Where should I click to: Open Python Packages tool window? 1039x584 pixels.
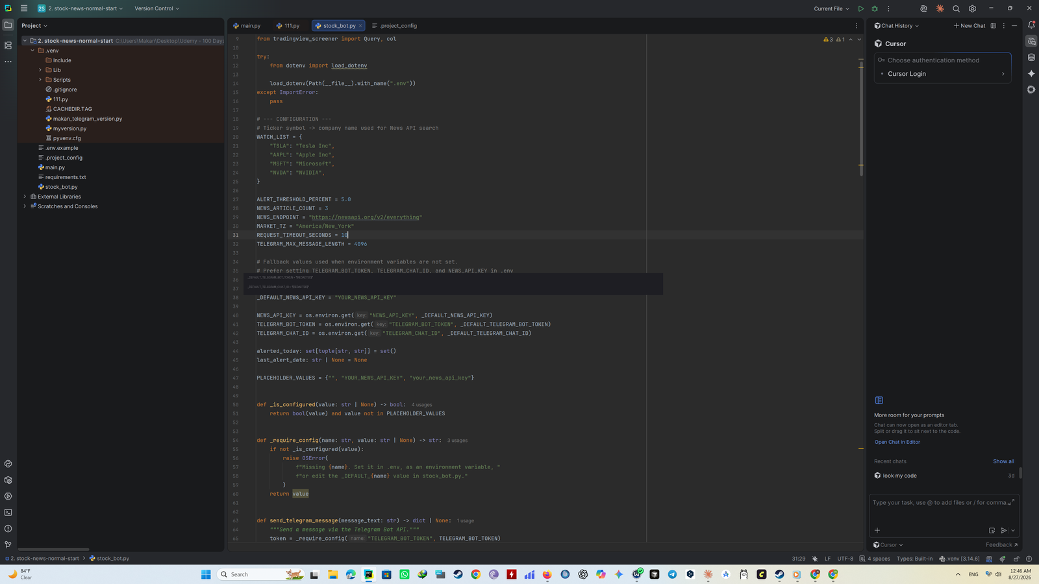pyautogui.click(x=8, y=480)
